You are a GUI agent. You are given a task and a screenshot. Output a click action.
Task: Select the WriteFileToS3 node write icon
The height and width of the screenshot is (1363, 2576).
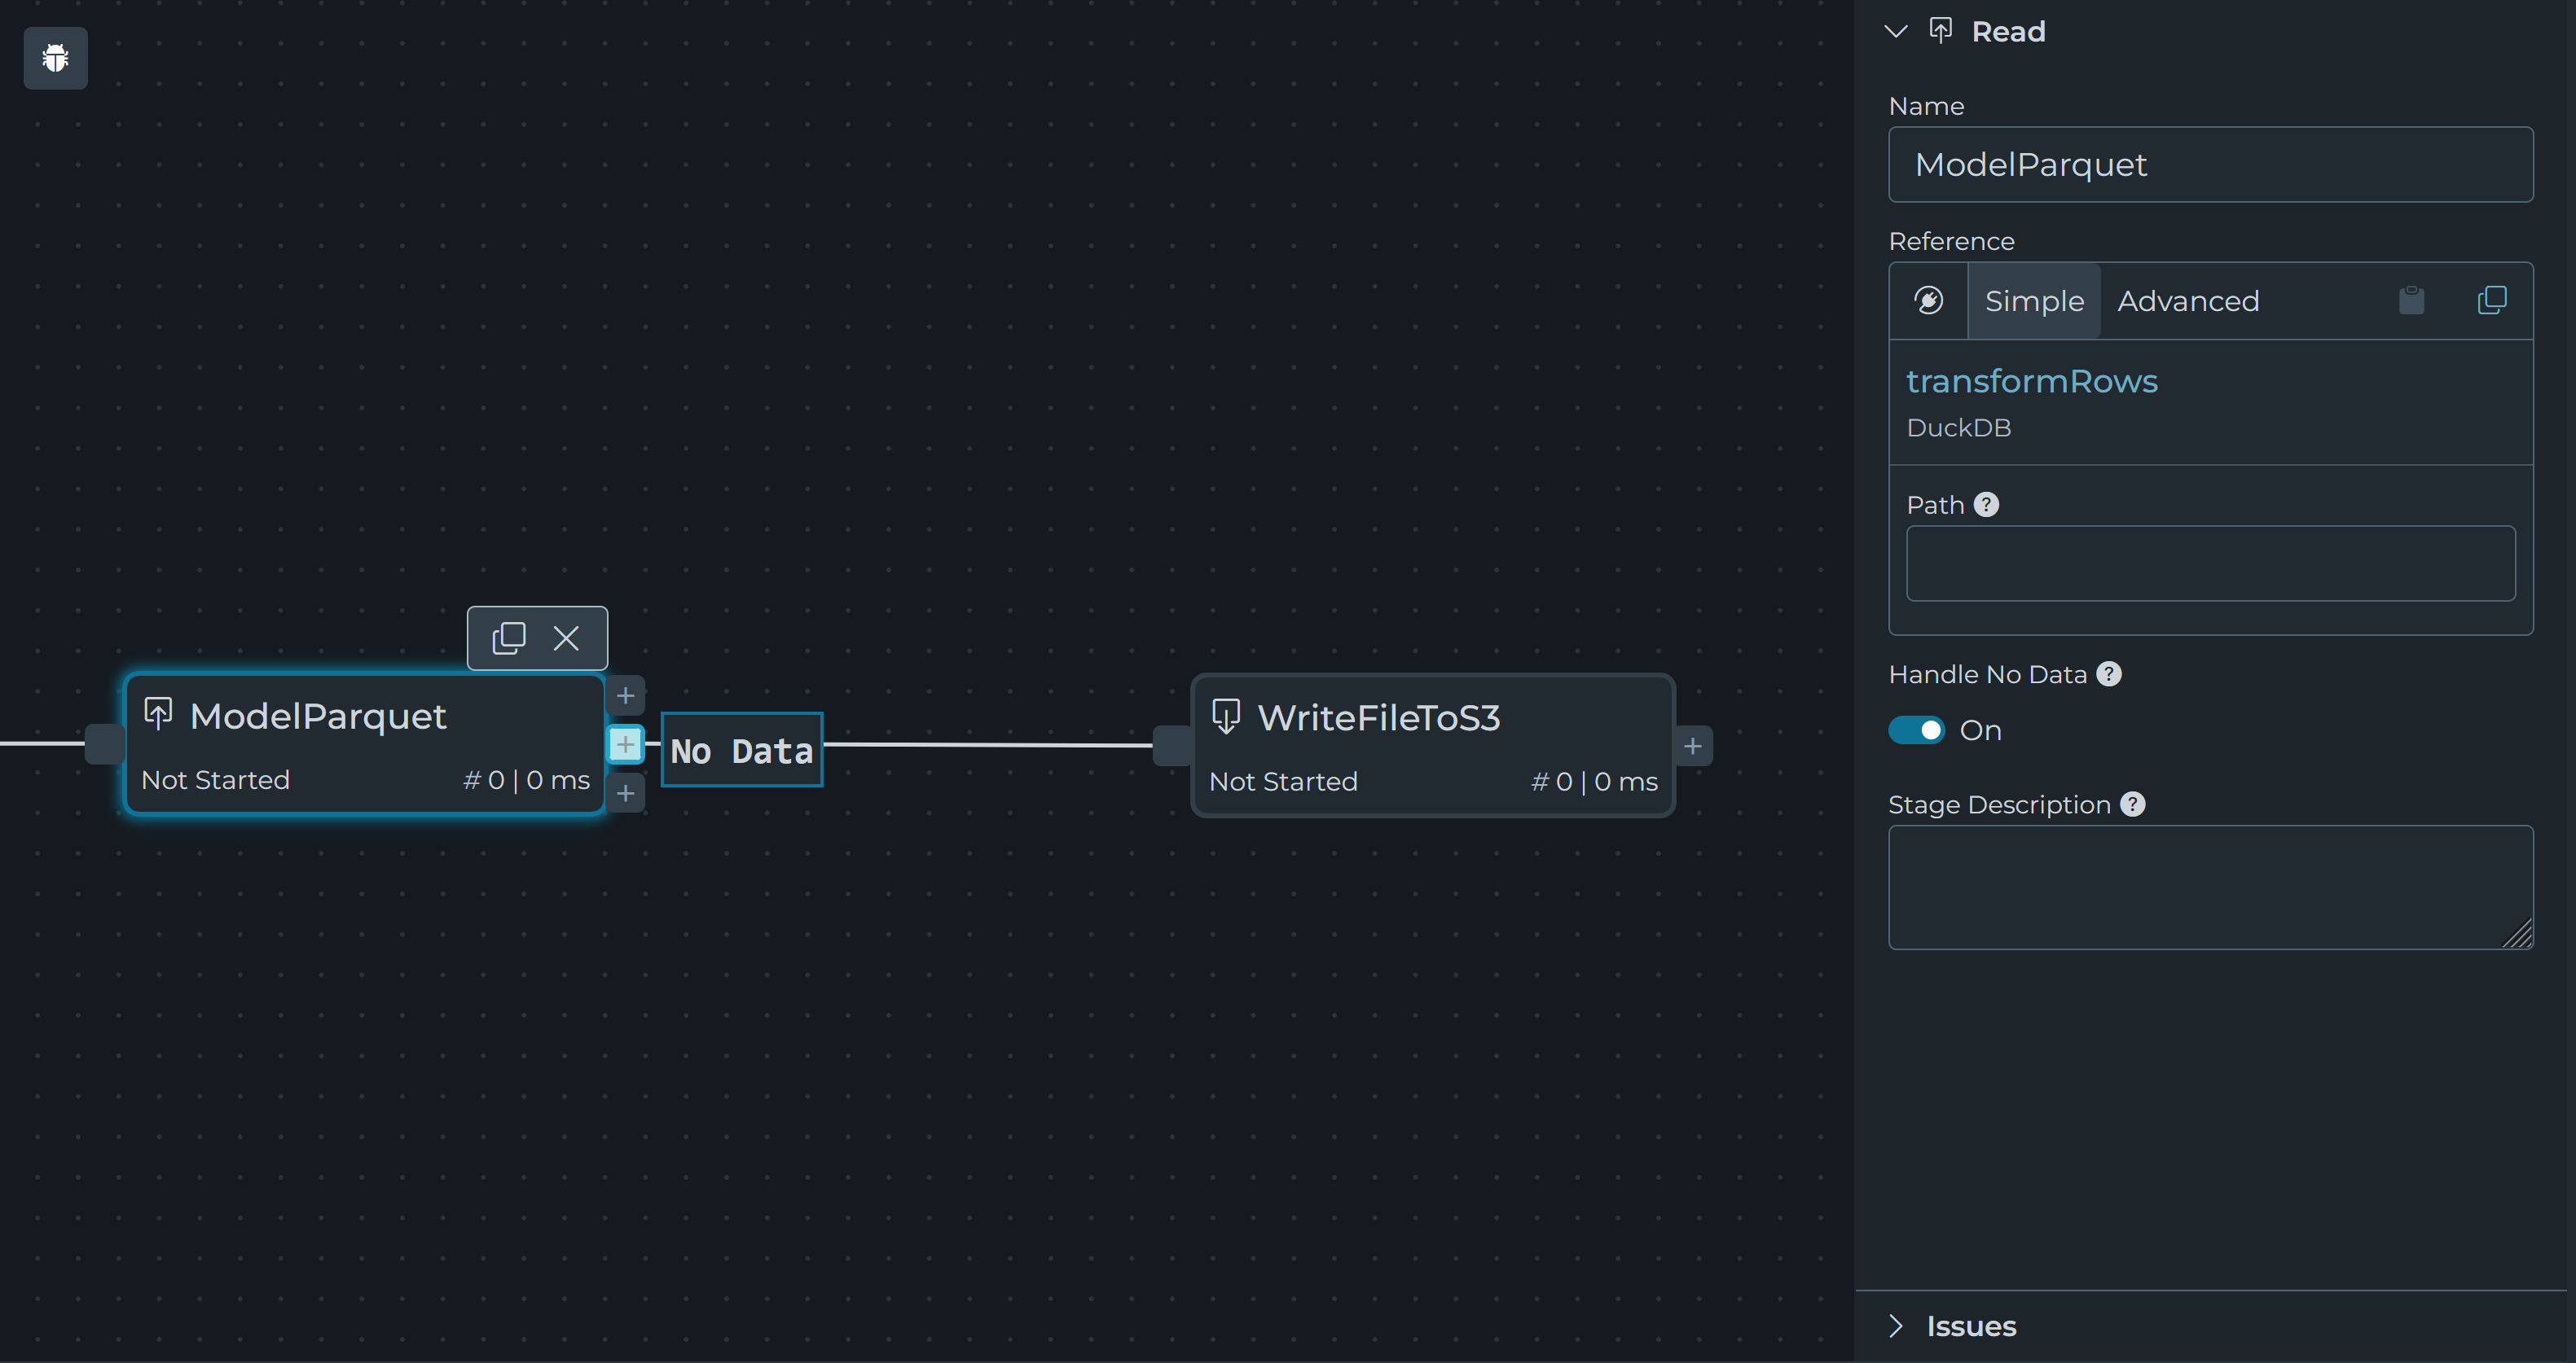1226,717
